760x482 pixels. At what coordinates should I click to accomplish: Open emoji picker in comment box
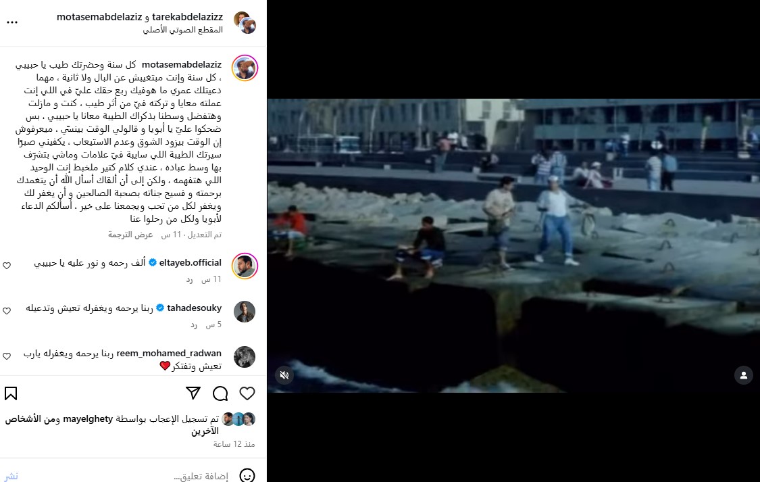tap(247, 476)
